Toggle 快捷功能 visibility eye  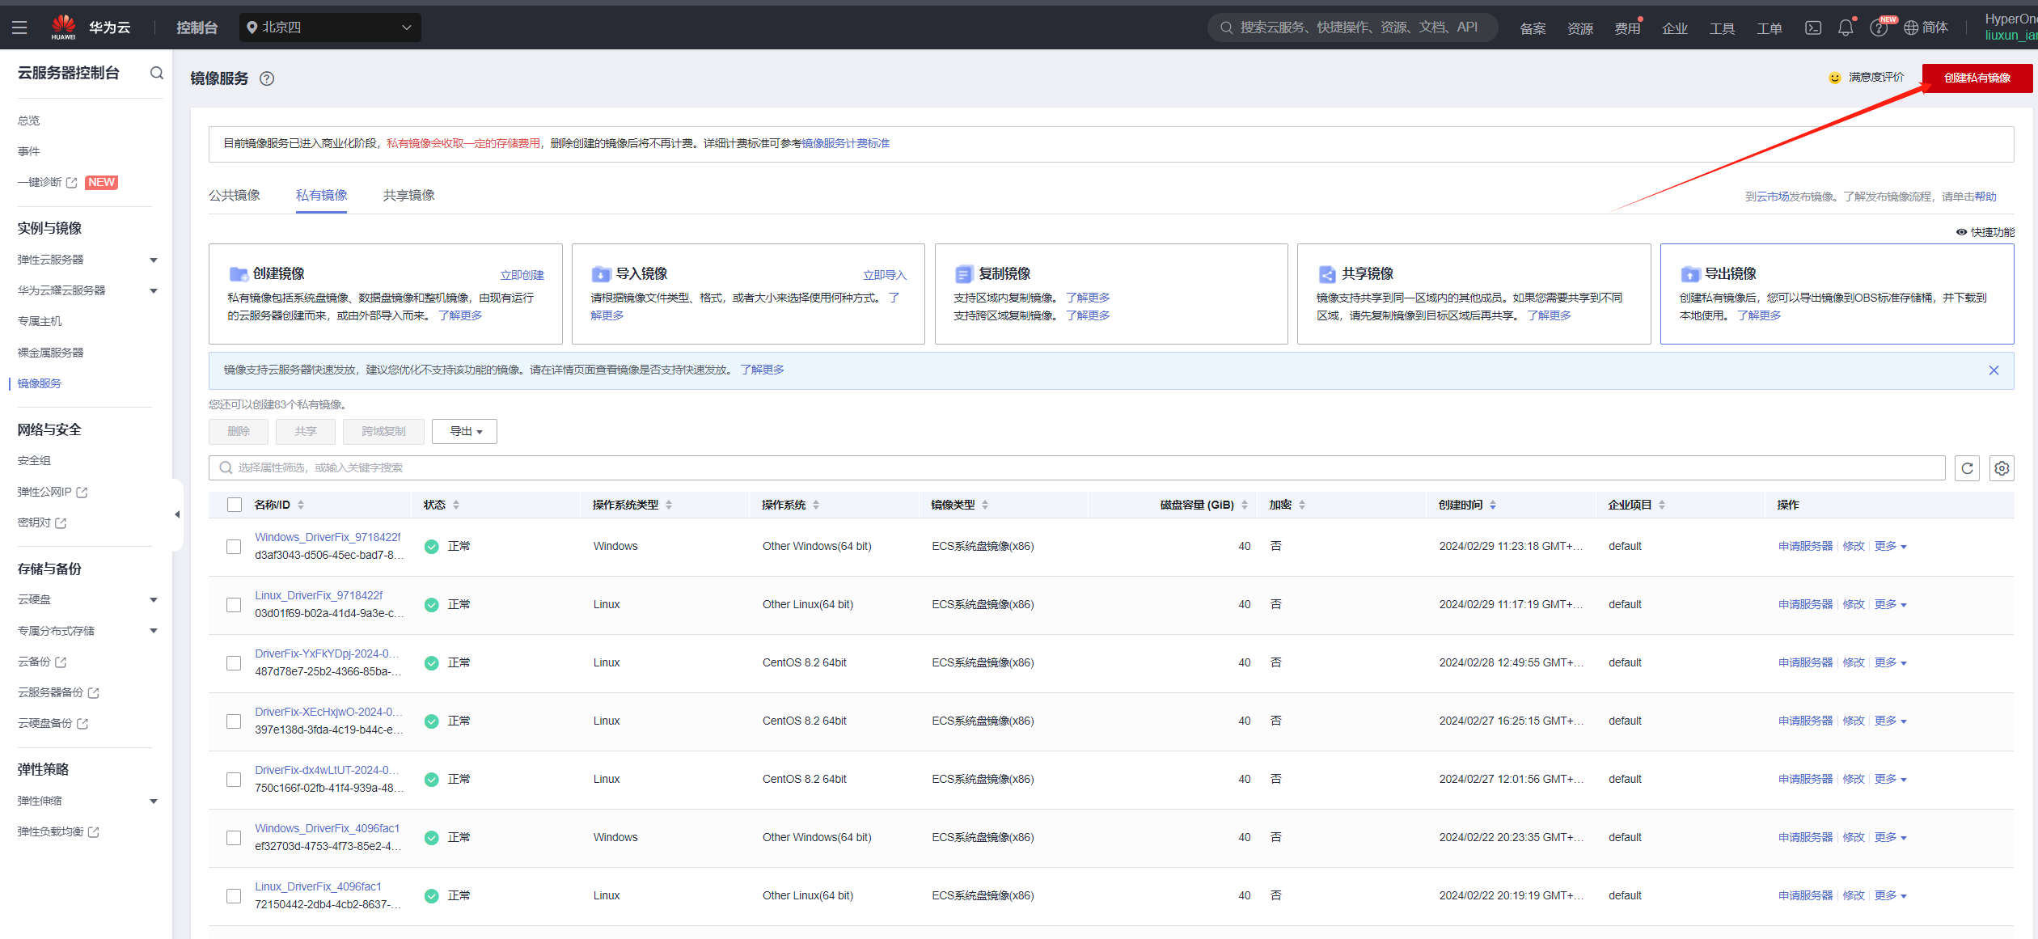tap(1961, 232)
